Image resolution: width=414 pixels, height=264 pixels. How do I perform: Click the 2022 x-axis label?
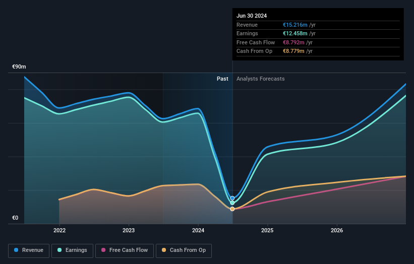pyautogui.click(x=60, y=230)
